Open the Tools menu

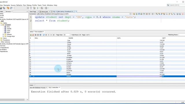(44, 5)
